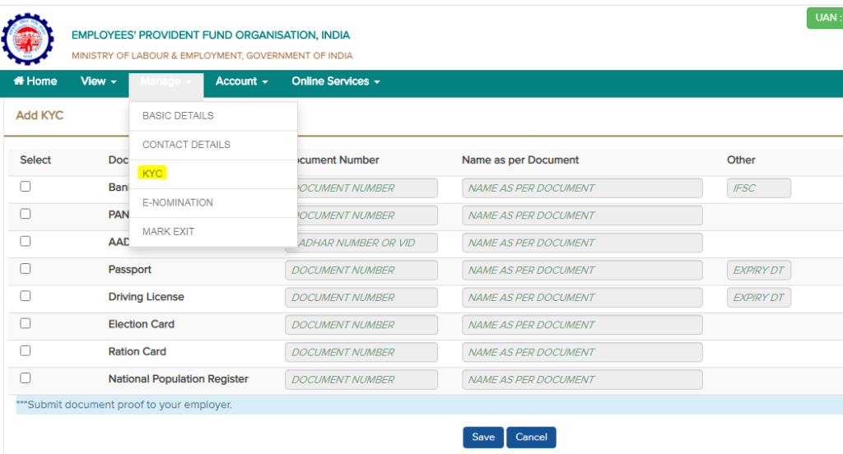Tick the PAN row checkbox
Viewport: 843px width, 454px height.
[26, 214]
